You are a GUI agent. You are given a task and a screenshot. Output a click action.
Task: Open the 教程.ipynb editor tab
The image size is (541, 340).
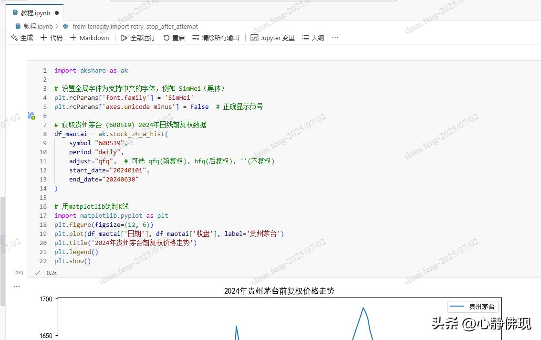[x=34, y=13]
